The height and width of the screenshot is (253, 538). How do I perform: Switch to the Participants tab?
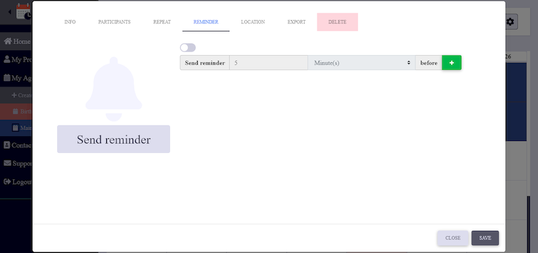pos(114,22)
